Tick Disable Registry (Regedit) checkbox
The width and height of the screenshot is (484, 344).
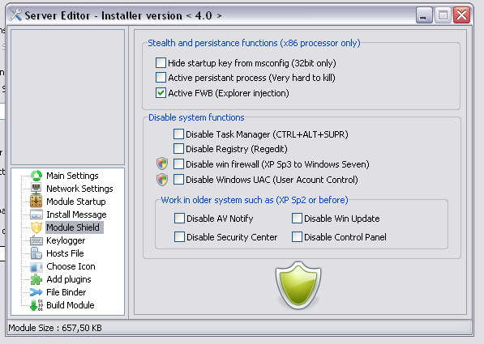click(x=178, y=149)
